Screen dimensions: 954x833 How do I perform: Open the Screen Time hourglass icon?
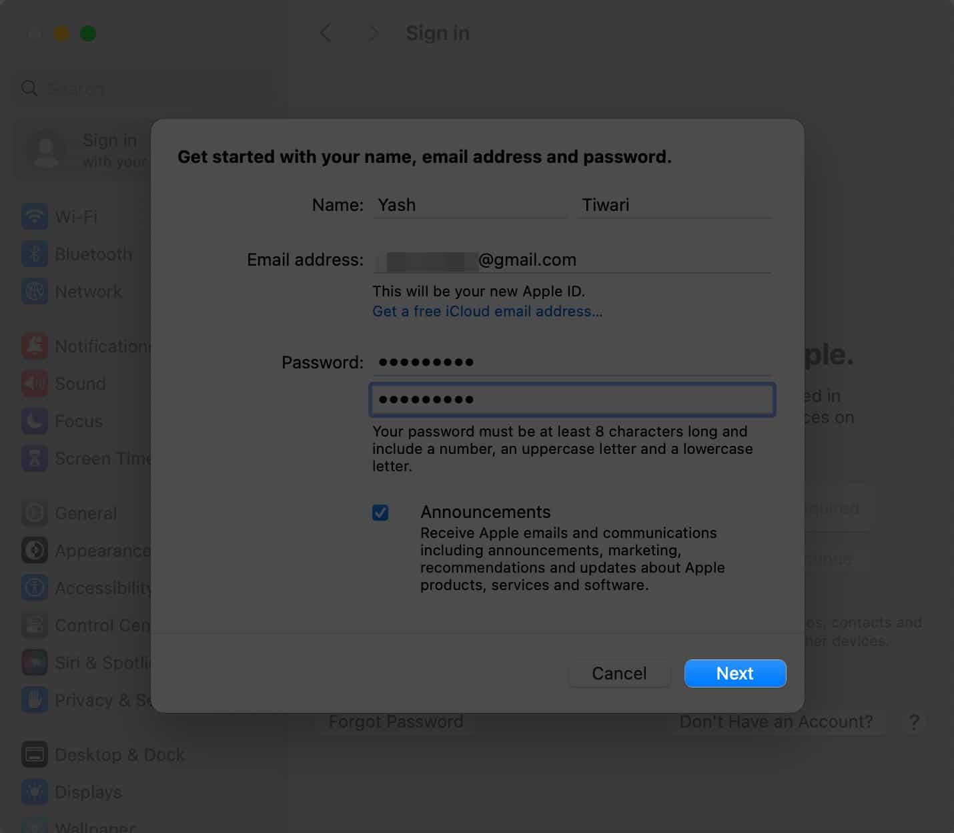pos(35,458)
